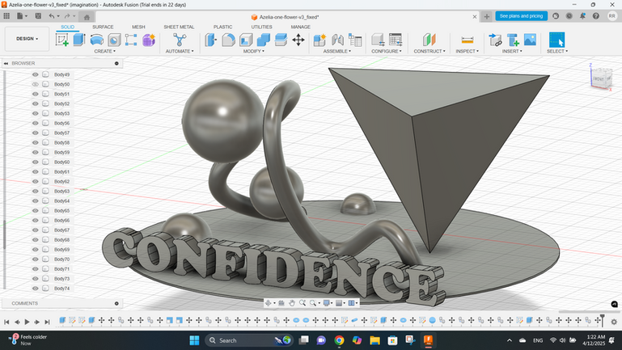Switch to the SURFACE tab
Viewport: 622px width, 350px height.
103,27
